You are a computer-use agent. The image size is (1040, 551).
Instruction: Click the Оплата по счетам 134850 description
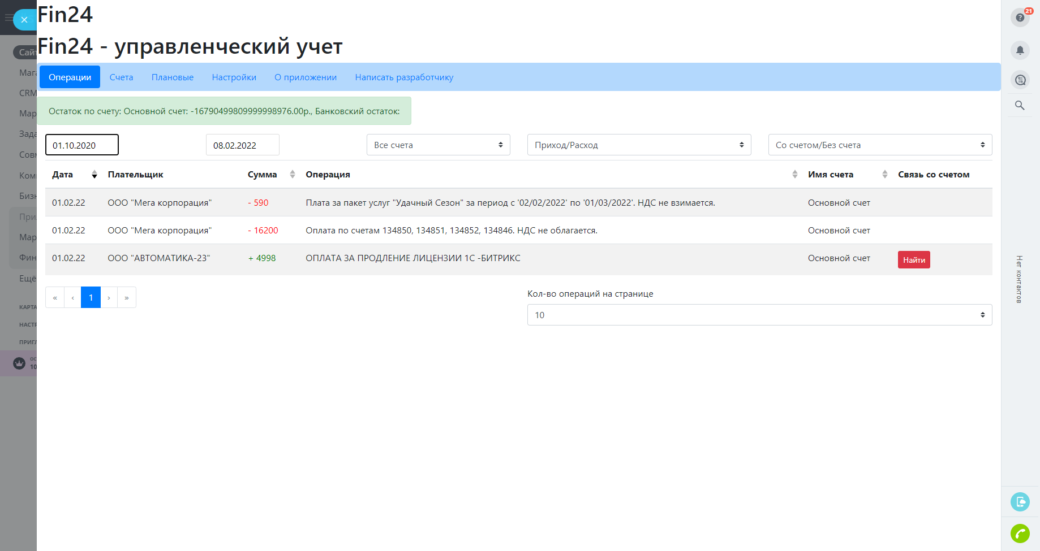point(452,231)
